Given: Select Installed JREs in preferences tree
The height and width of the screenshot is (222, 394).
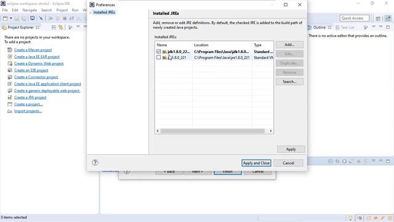Looking at the screenshot, I should tap(104, 12).
